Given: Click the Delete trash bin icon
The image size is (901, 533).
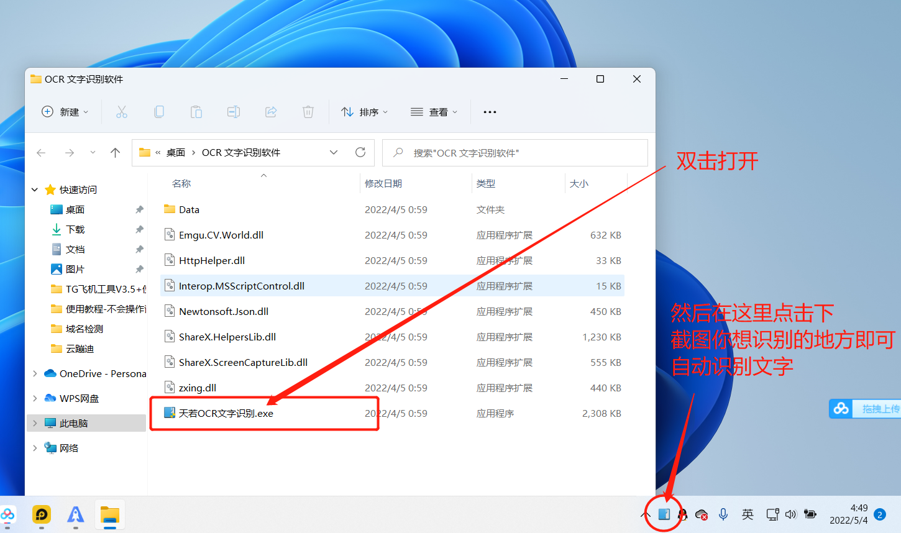Looking at the screenshot, I should coord(308,112).
